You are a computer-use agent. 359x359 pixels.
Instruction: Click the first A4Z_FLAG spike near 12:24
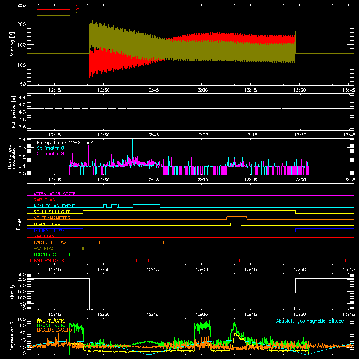pyautogui.click(x=83, y=248)
